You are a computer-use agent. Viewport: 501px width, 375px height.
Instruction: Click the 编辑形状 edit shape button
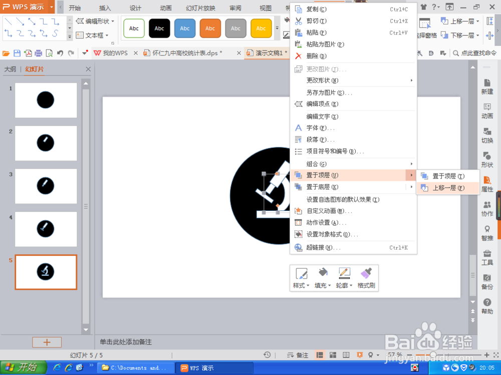tap(95, 21)
